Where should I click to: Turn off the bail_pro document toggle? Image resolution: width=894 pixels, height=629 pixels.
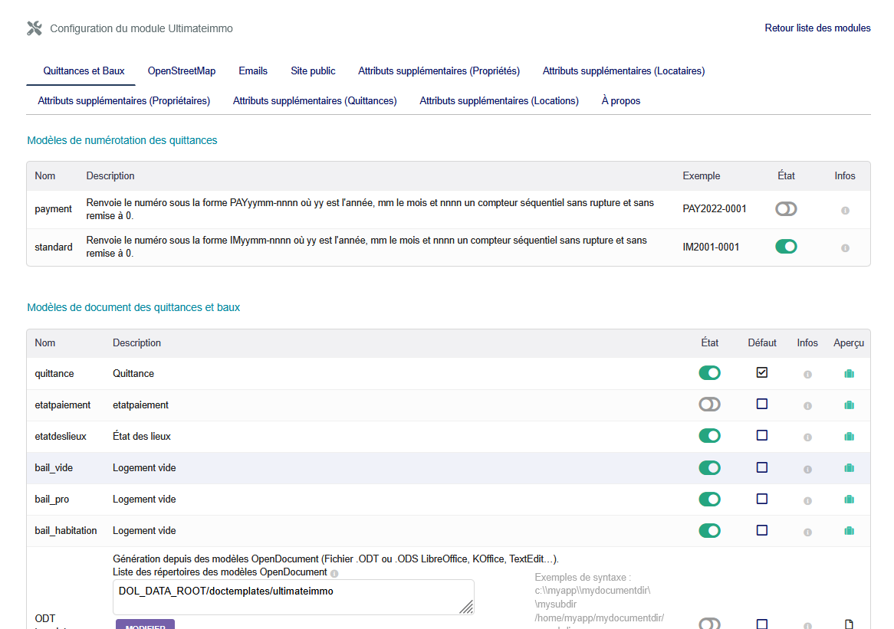click(x=709, y=499)
